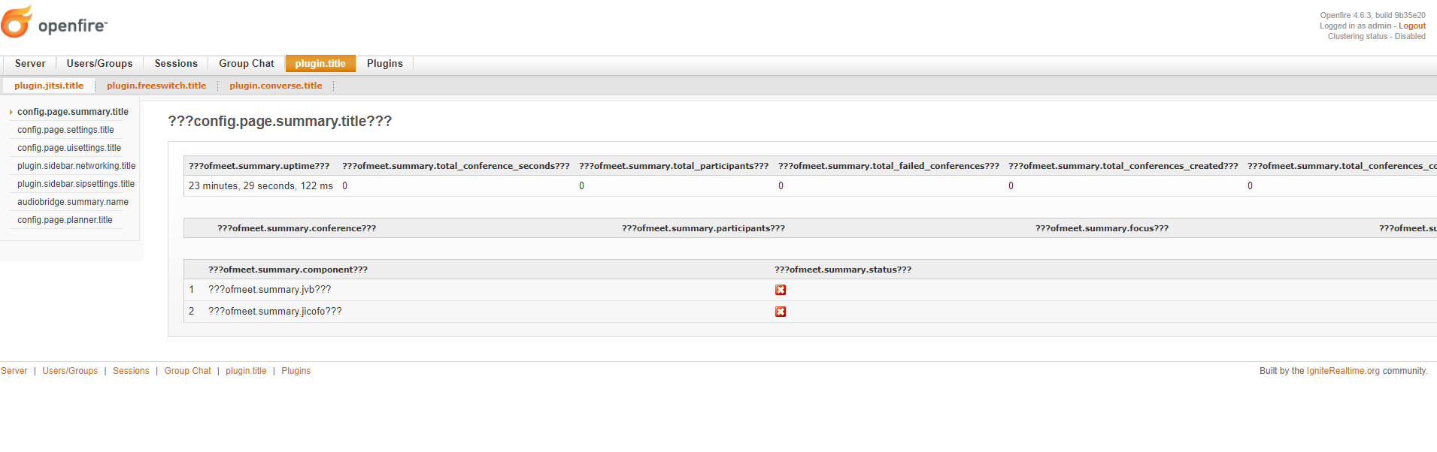This screenshot has height=452, width=1437.
Task: Select audiobridge.summary.name in the sidebar
Action: tap(72, 201)
